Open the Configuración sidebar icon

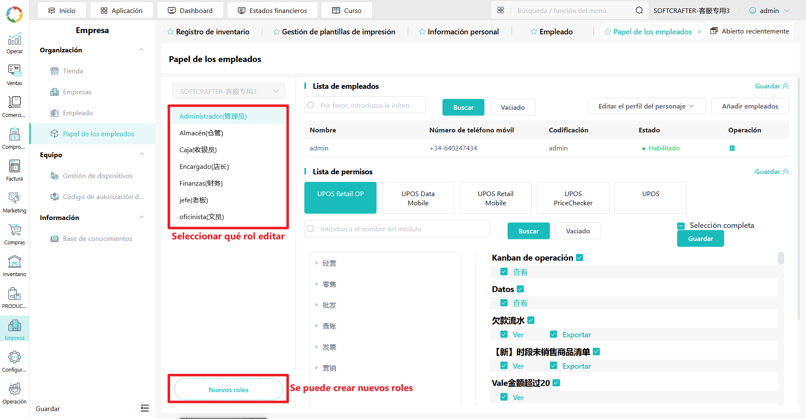14,362
